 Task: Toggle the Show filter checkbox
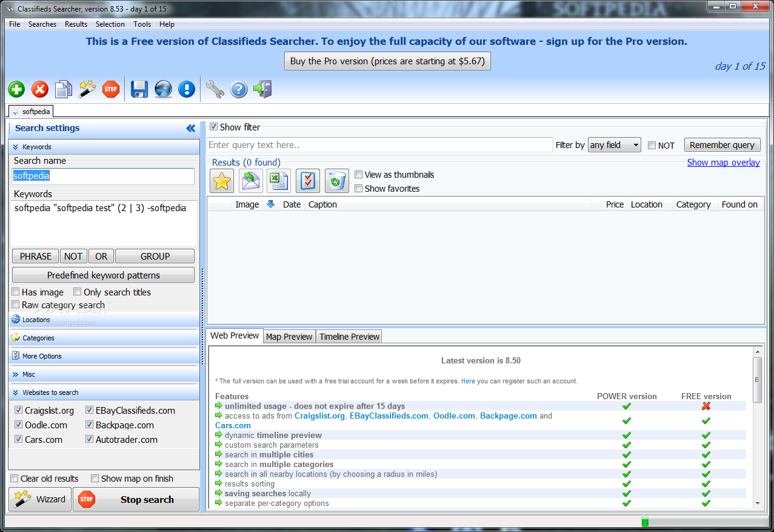tap(213, 127)
